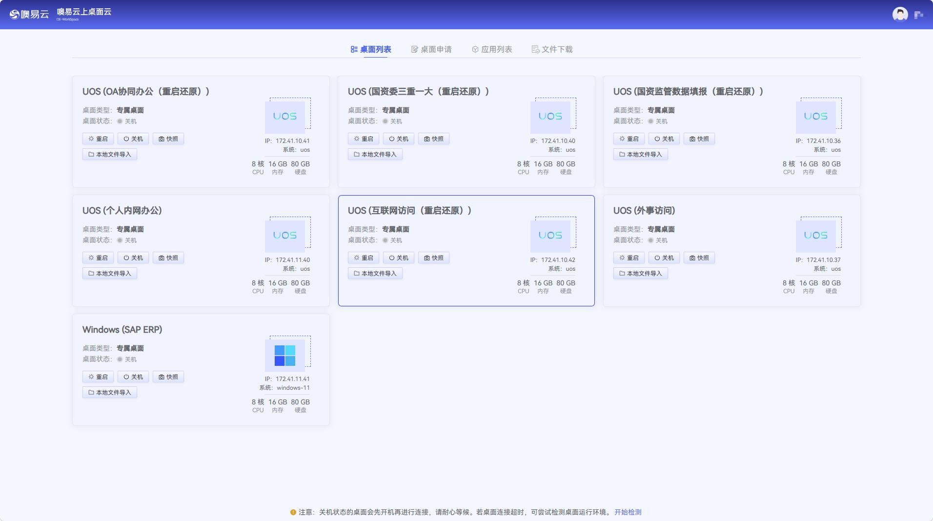The width and height of the screenshot is (933, 521).
Task: Go to the 文件下载 tab
Action: point(552,49)
